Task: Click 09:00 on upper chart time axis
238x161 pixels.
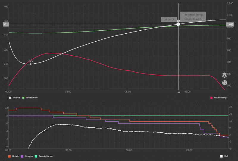Action: (x=187, y=92)
